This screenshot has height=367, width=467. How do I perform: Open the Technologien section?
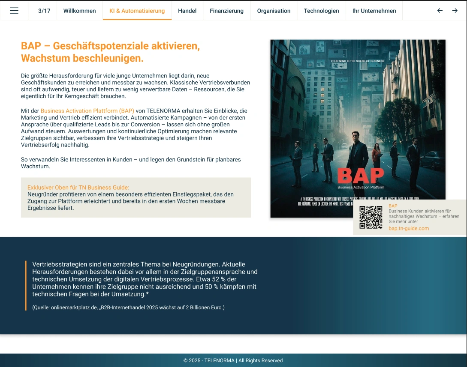pos(321,11)
